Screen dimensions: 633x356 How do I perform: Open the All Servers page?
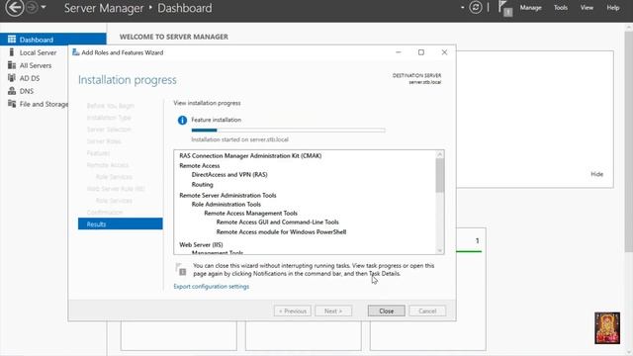click(36, 65)
